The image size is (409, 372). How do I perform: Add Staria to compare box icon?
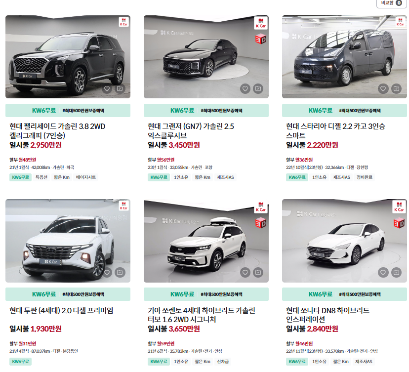397,89
